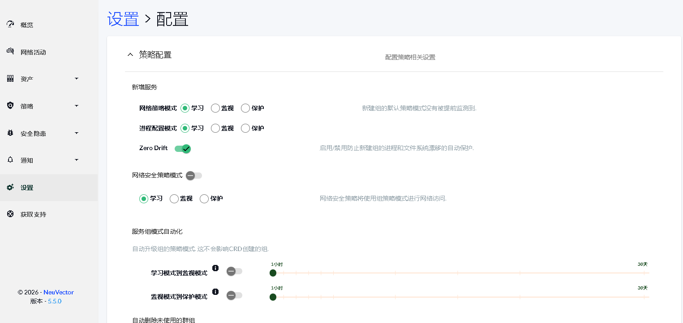The image size is (683, 323).
Task: Select 监视 for 进程配置模式
Action: click(x=215, y=128)
